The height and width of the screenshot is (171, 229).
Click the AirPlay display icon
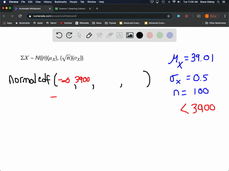157,2
